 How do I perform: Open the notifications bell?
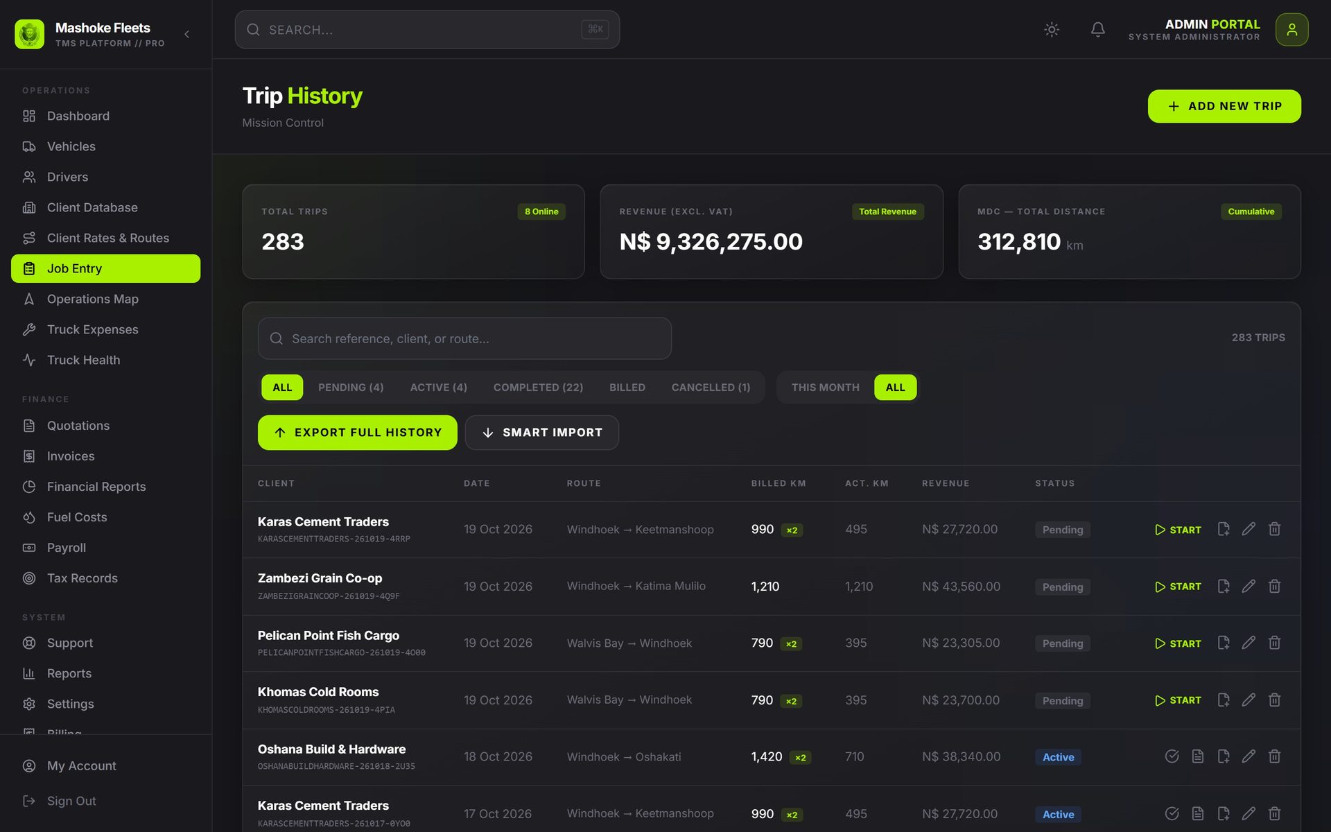coord(1098,30)
